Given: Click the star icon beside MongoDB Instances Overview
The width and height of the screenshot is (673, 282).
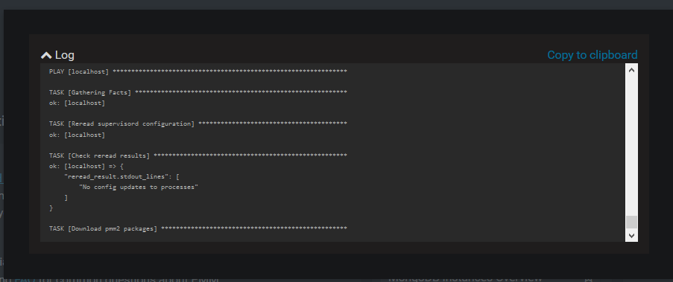Looking at the screenshot, I should pos(589,279).
